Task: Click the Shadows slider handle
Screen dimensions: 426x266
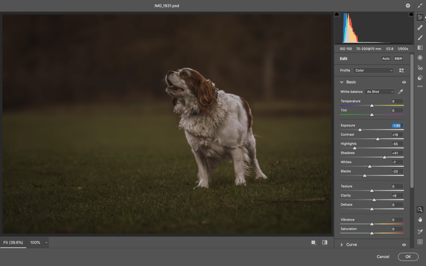Action: [x=384, y=157]
